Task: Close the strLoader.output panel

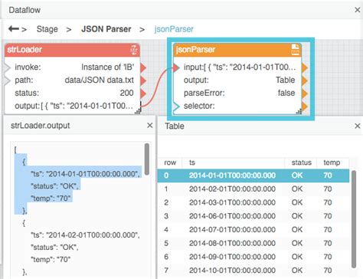Action: coord(150,125)
